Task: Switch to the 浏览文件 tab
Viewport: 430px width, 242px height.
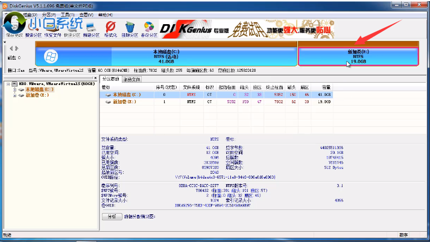Action: click(x=131, y=79)
